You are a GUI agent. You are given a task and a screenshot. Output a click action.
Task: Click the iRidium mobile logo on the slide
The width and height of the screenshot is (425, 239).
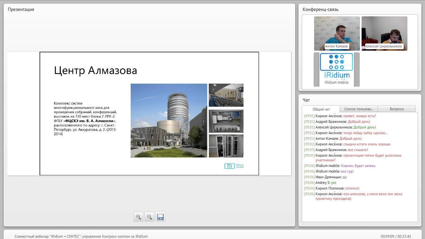(234, 166)
